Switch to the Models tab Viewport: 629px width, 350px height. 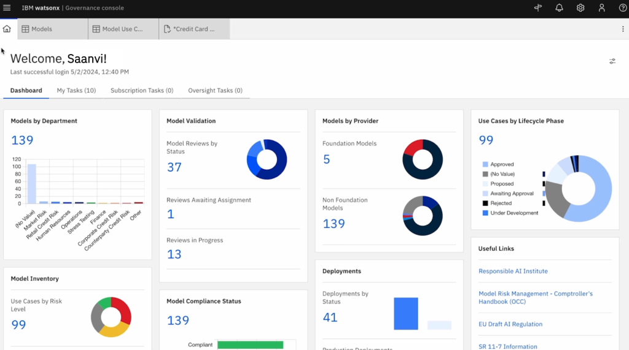[x=53, y=29]
